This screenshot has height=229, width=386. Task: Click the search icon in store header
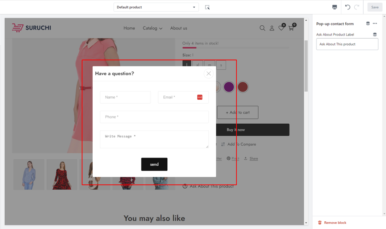pyautogui.click(x=262, y=28)
